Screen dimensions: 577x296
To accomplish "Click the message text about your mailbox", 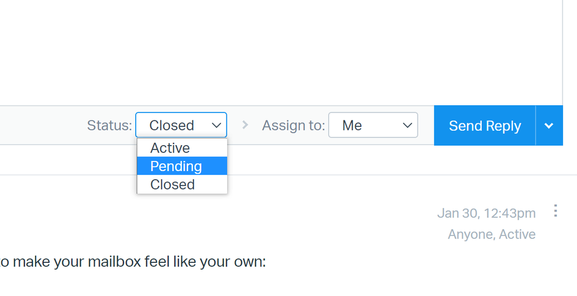I will pyautogui.click(x=133, y=262).
